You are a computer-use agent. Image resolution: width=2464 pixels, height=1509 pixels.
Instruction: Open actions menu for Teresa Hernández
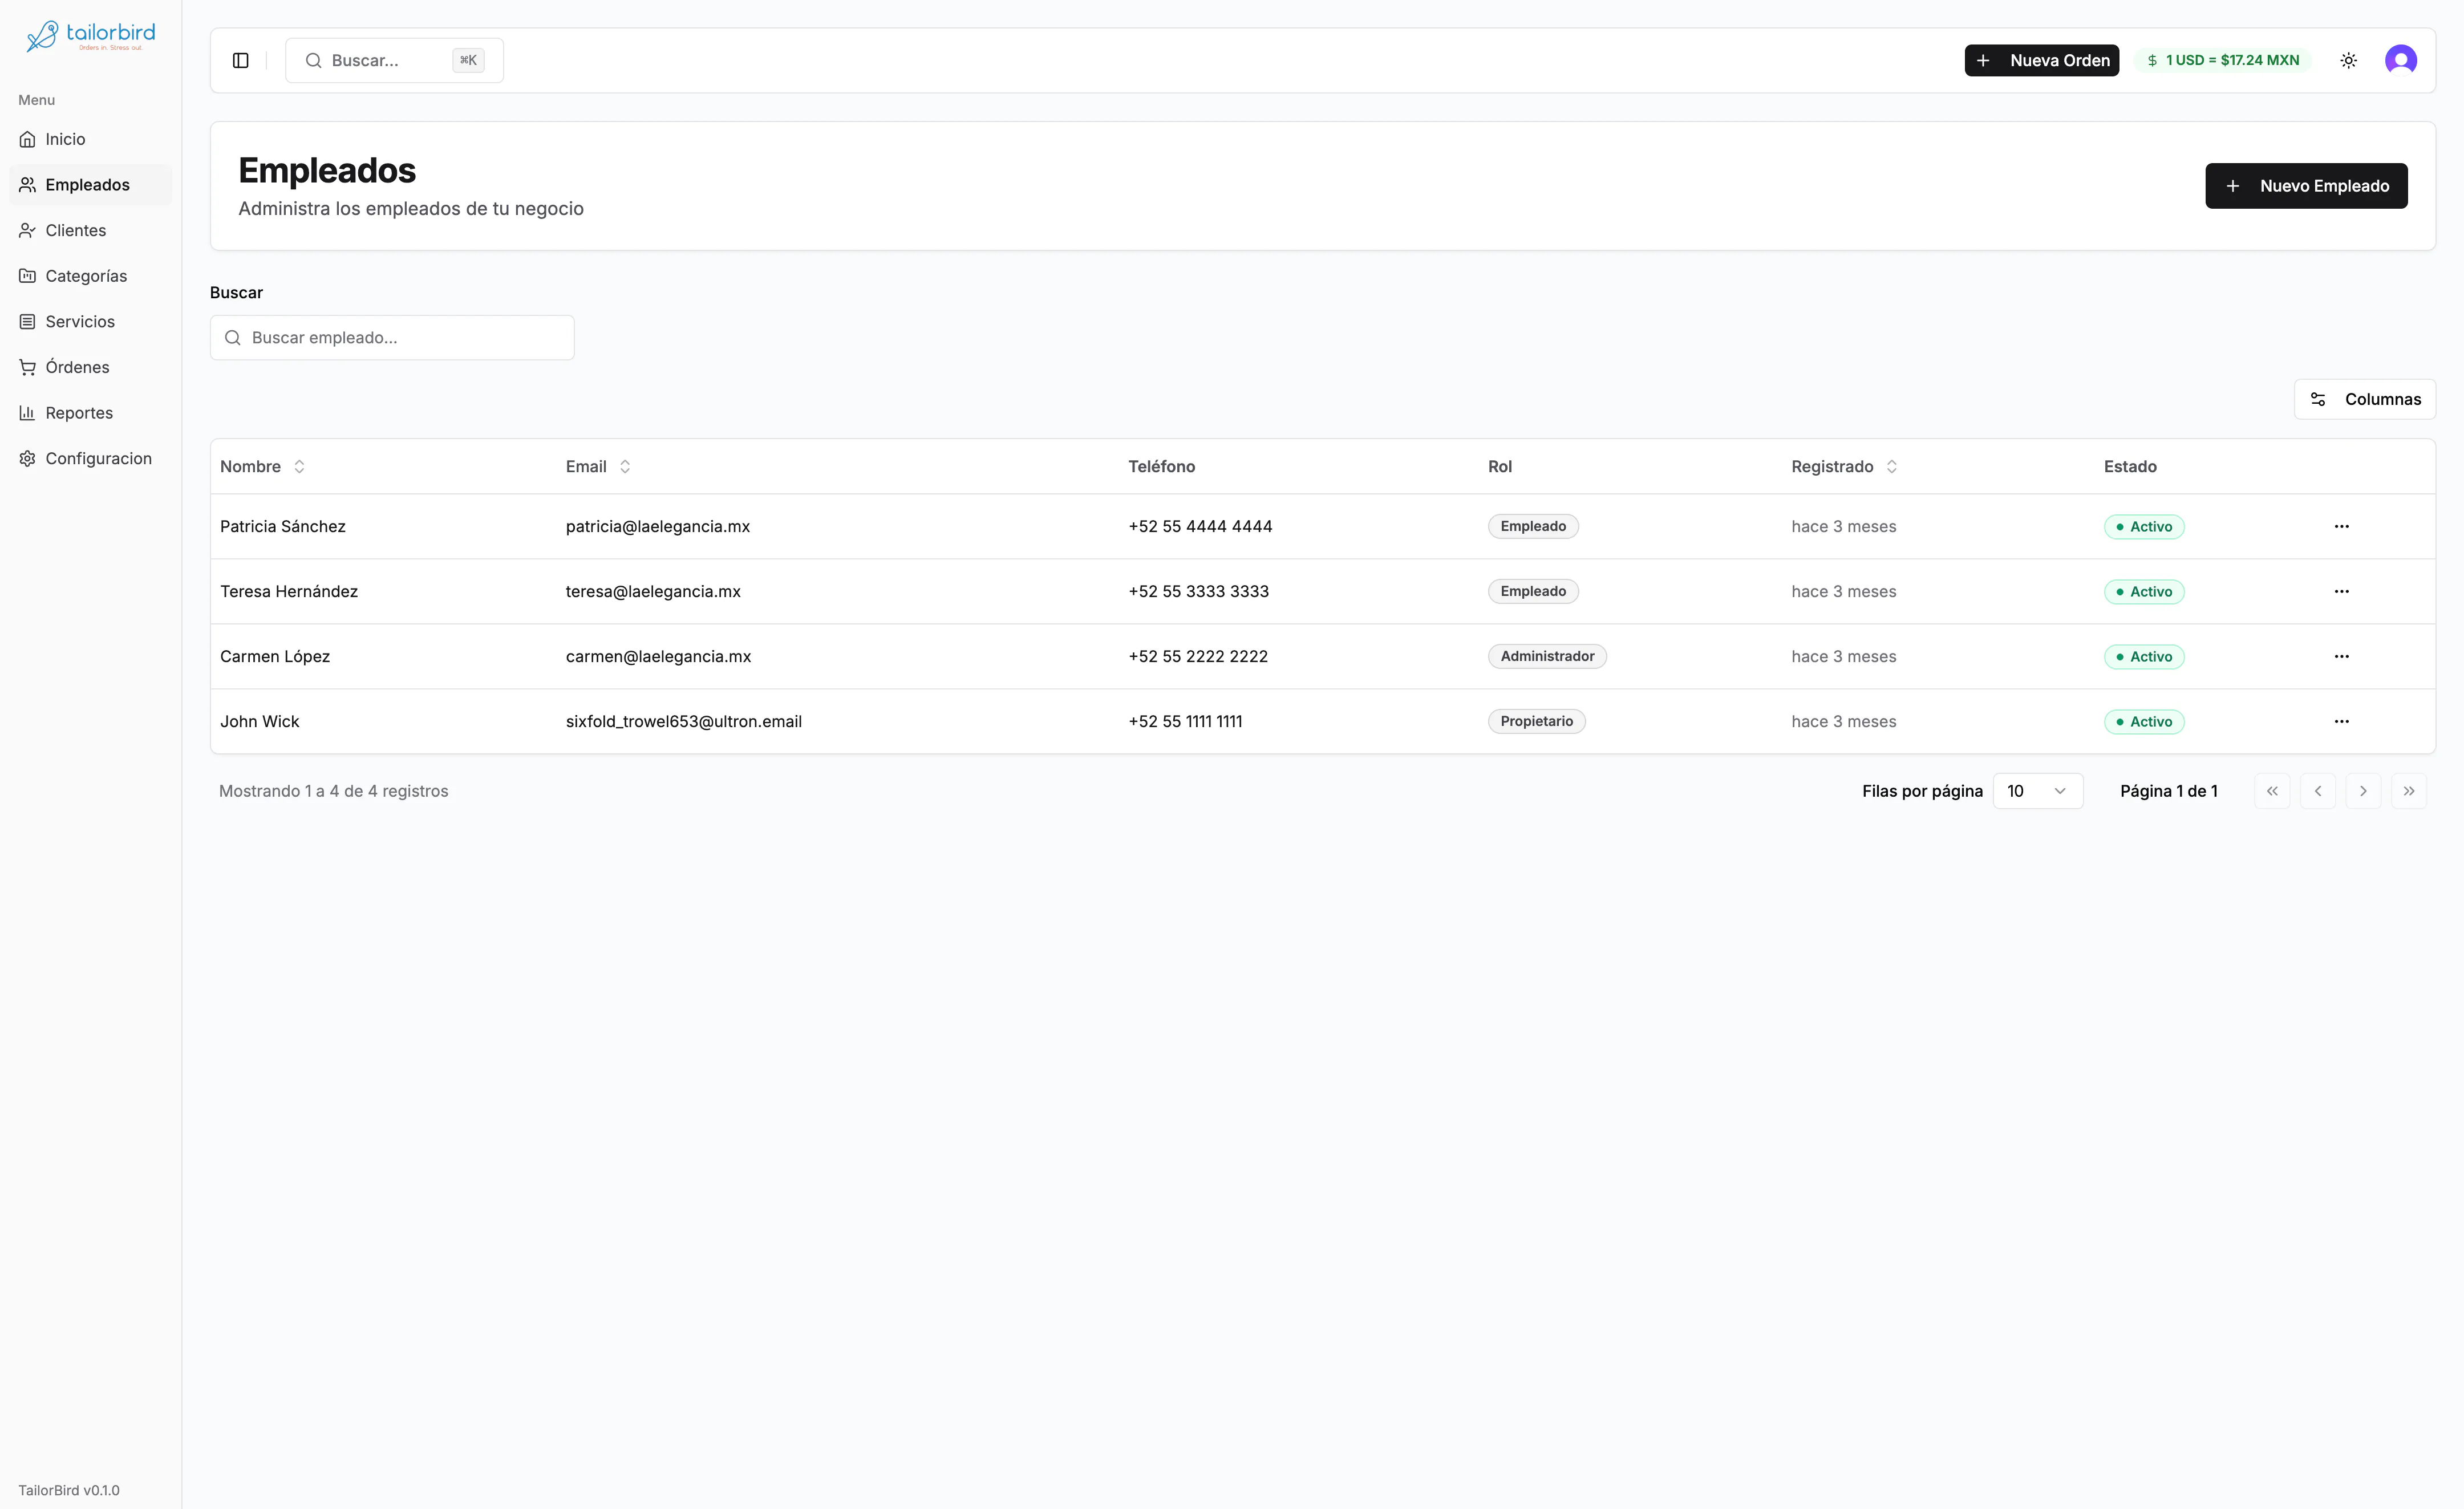(2341, 592)
